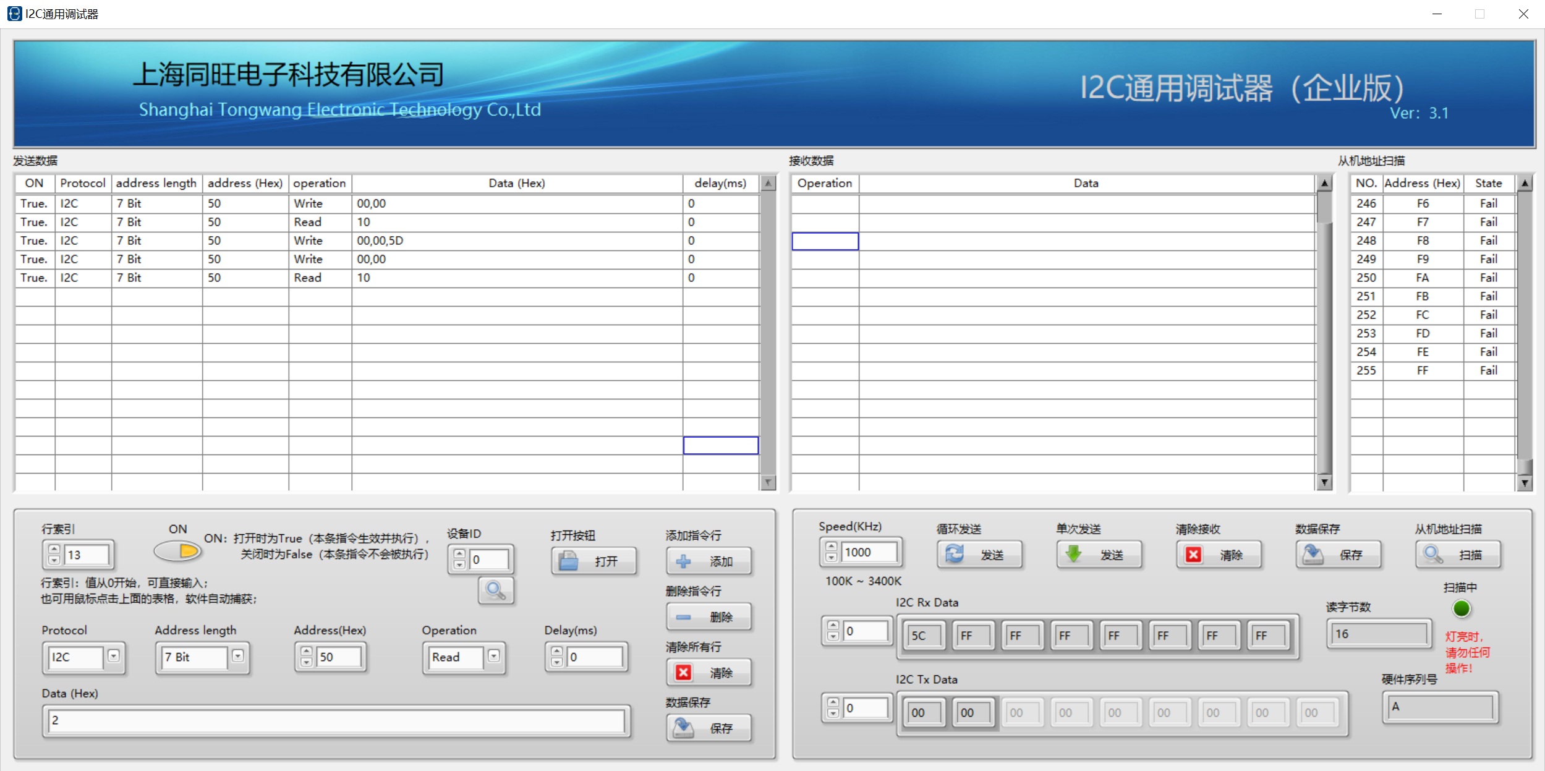
Task: Click the receive table scrollbar down arrow
Action: 1324,482
